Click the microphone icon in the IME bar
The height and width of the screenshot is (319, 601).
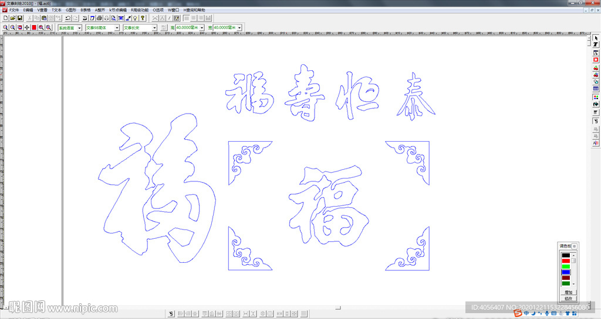[x=547, y=313]
